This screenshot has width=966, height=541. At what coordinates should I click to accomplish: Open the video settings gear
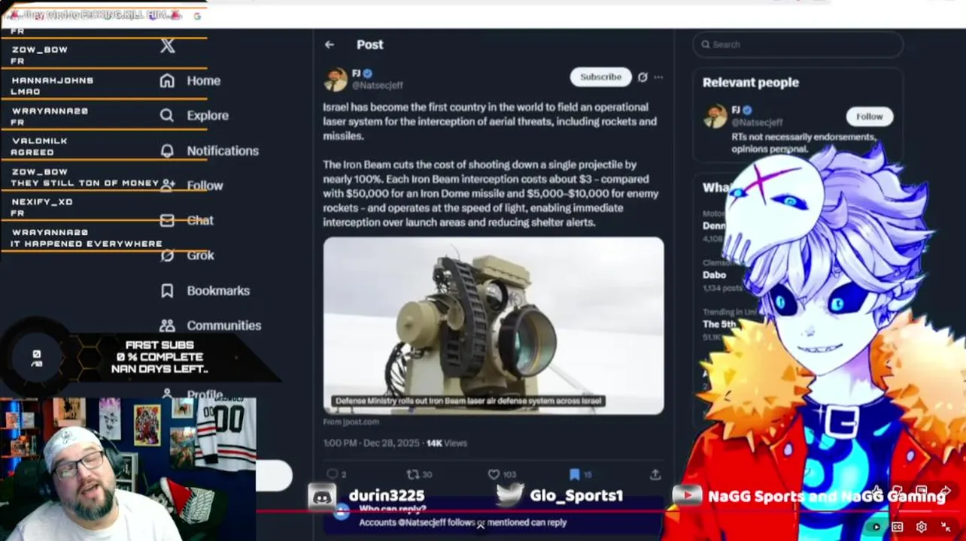921,527
